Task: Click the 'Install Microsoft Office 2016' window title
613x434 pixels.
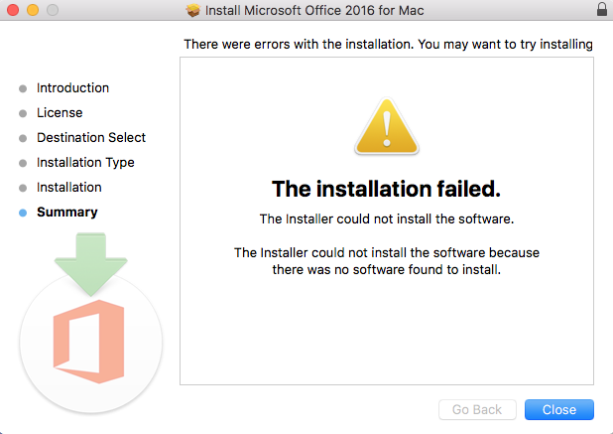Action: (x=314, y=10)
